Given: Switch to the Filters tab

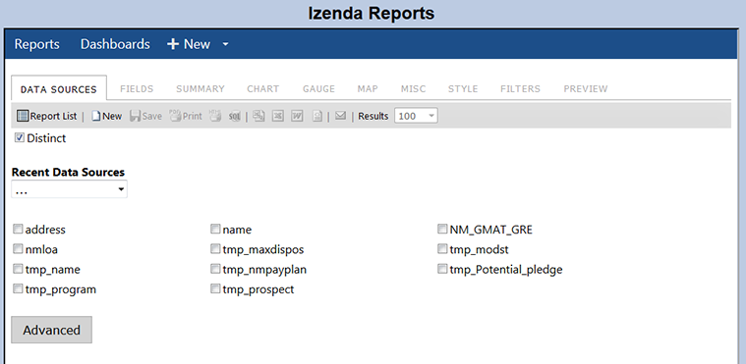Looking at the screenshot, I should click(521, 89).
